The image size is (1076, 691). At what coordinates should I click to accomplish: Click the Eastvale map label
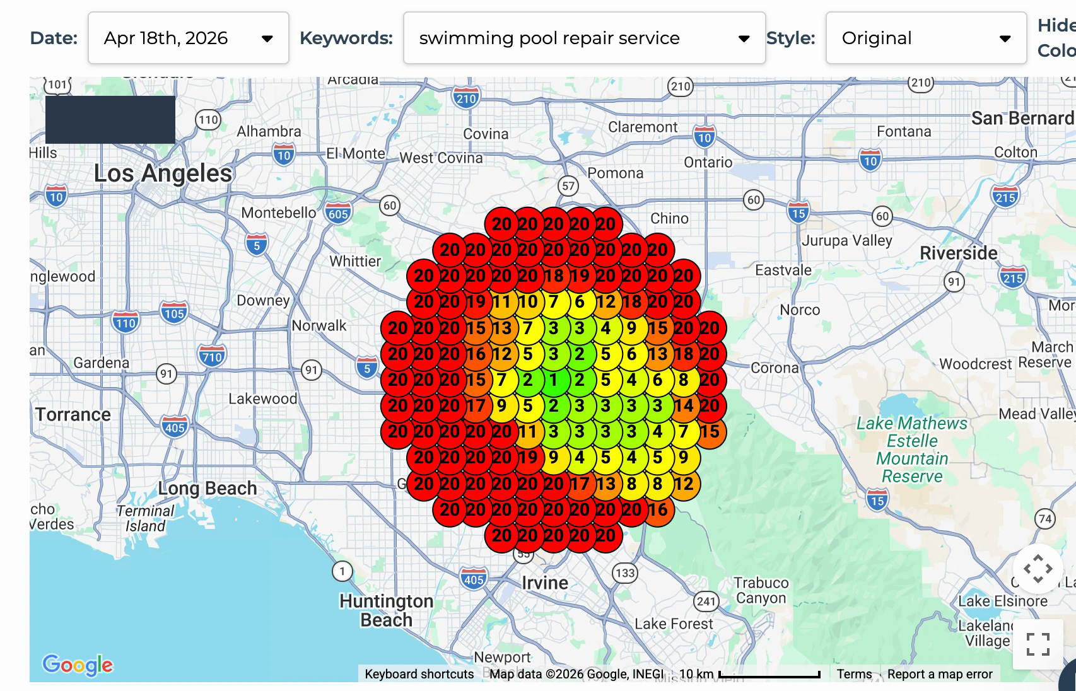click(783, 270)
